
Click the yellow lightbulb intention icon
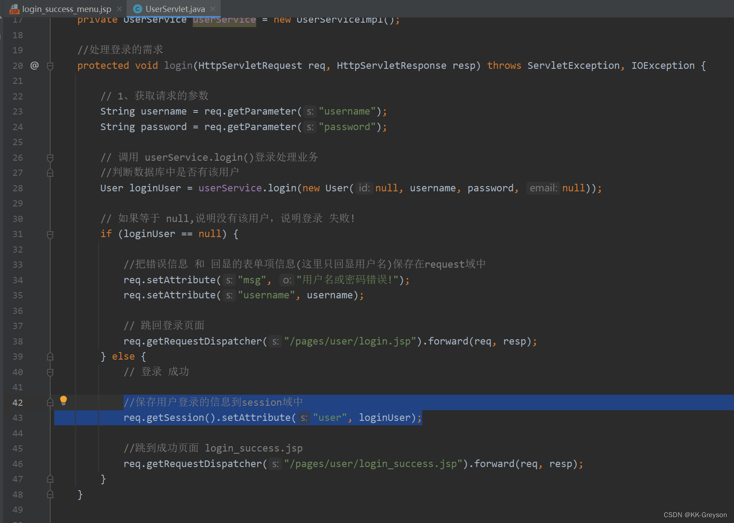tap(63, 400)
